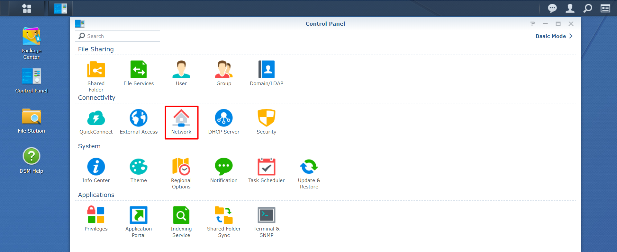Viewport: 617px width, 252px height.
Task: Click the Connectivity section heading
Action: tap(96, 98)
